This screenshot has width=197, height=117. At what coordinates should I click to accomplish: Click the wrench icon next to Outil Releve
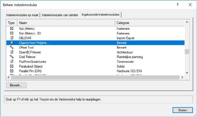(x=12, y=57)
